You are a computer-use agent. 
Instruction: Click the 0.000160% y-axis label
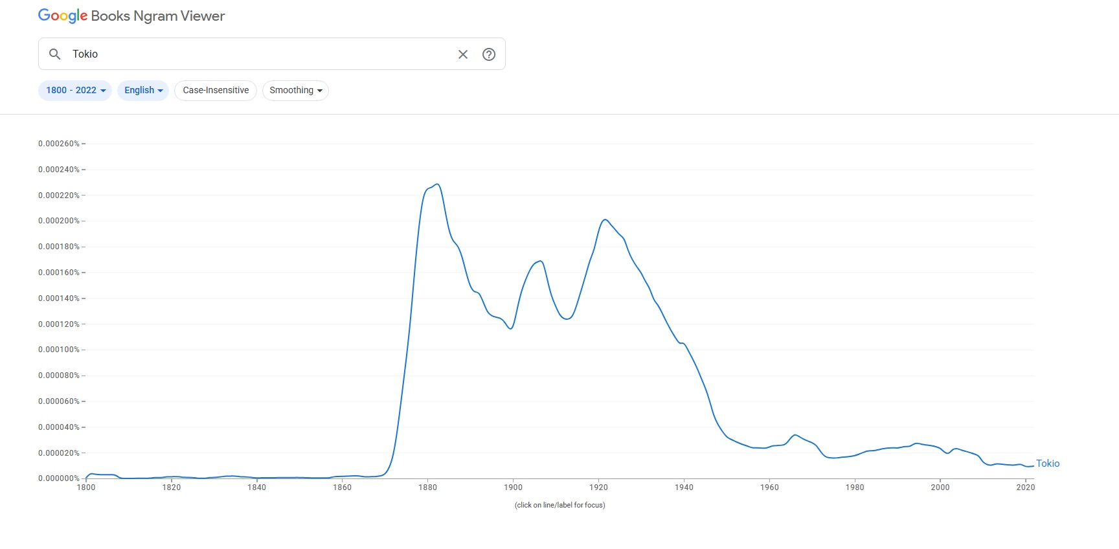click(59, 273)
